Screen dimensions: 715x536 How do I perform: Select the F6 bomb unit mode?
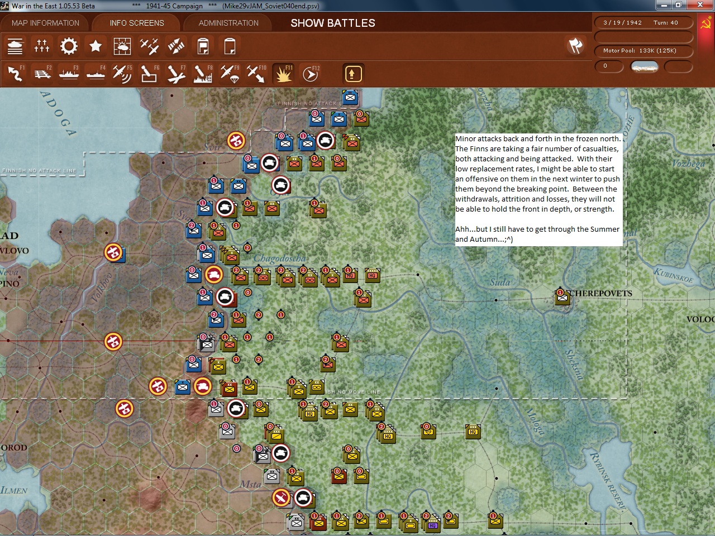click(149, 74)
